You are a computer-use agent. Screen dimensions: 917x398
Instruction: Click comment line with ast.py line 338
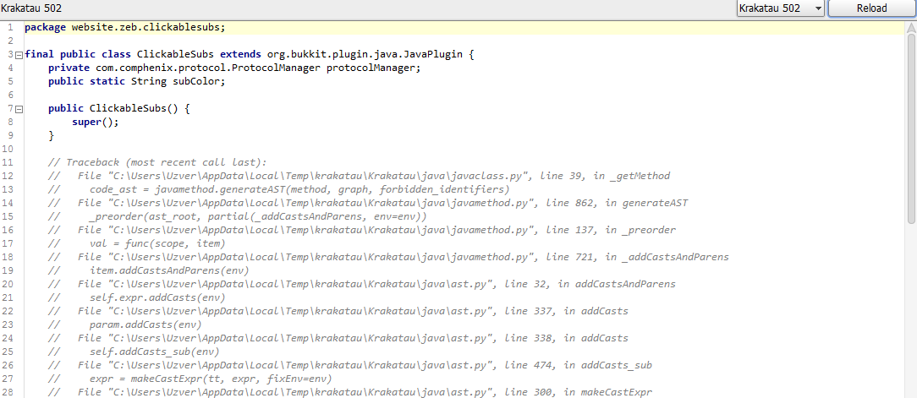(x=338, y=337)
